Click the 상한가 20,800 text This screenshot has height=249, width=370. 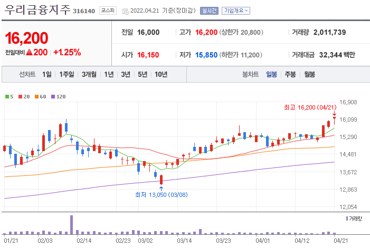241,32
